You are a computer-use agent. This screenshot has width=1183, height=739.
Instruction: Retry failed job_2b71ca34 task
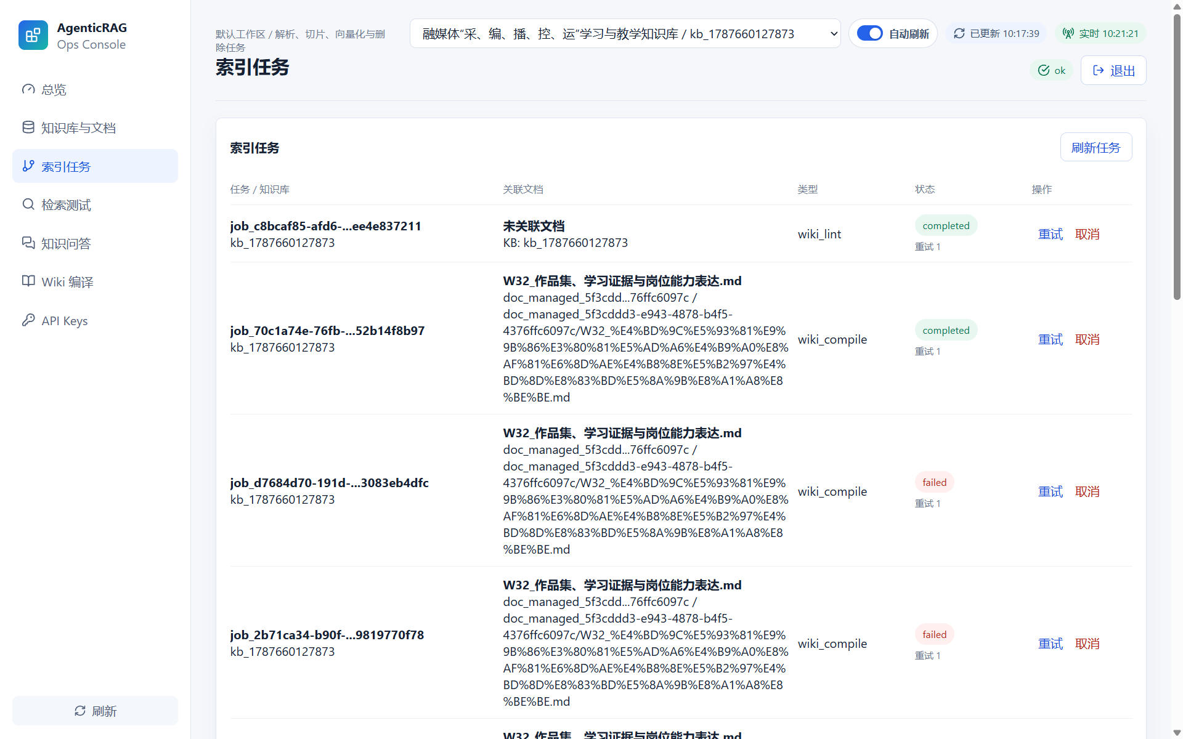tap(1051, 644)
